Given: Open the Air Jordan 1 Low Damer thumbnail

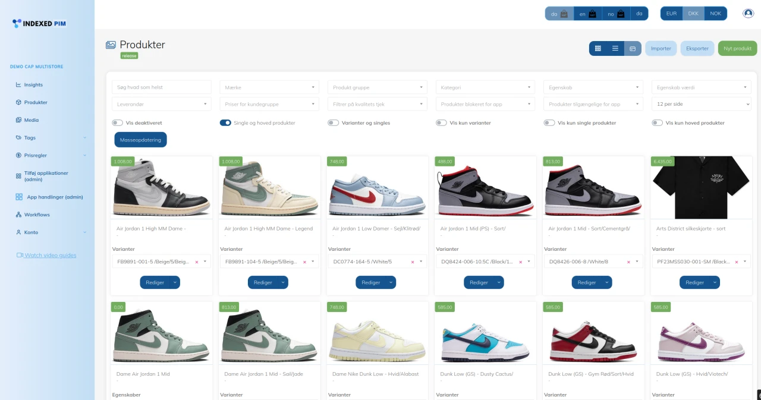Looking at the screenshot, I should point(378,187).
